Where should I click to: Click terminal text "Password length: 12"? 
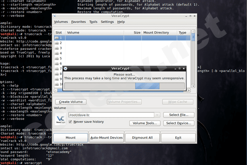(x=27, y=156)
